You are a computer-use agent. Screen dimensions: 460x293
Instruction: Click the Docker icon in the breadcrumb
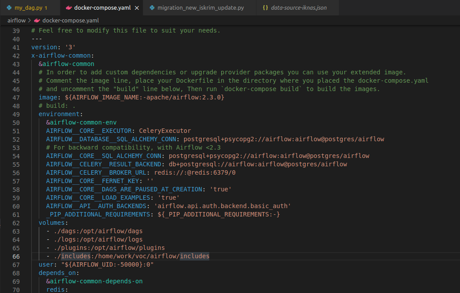[x=37, y=20]
